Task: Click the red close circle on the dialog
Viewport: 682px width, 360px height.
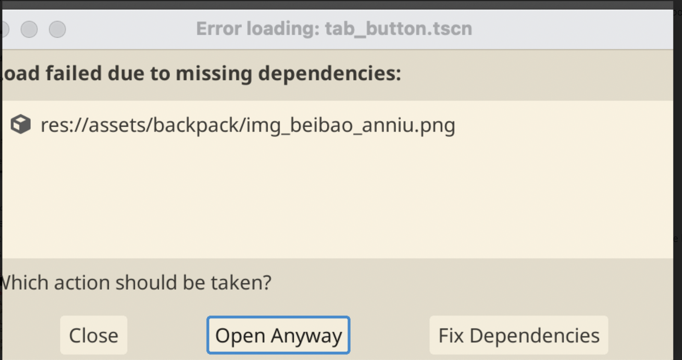Action: coord(3,30)
